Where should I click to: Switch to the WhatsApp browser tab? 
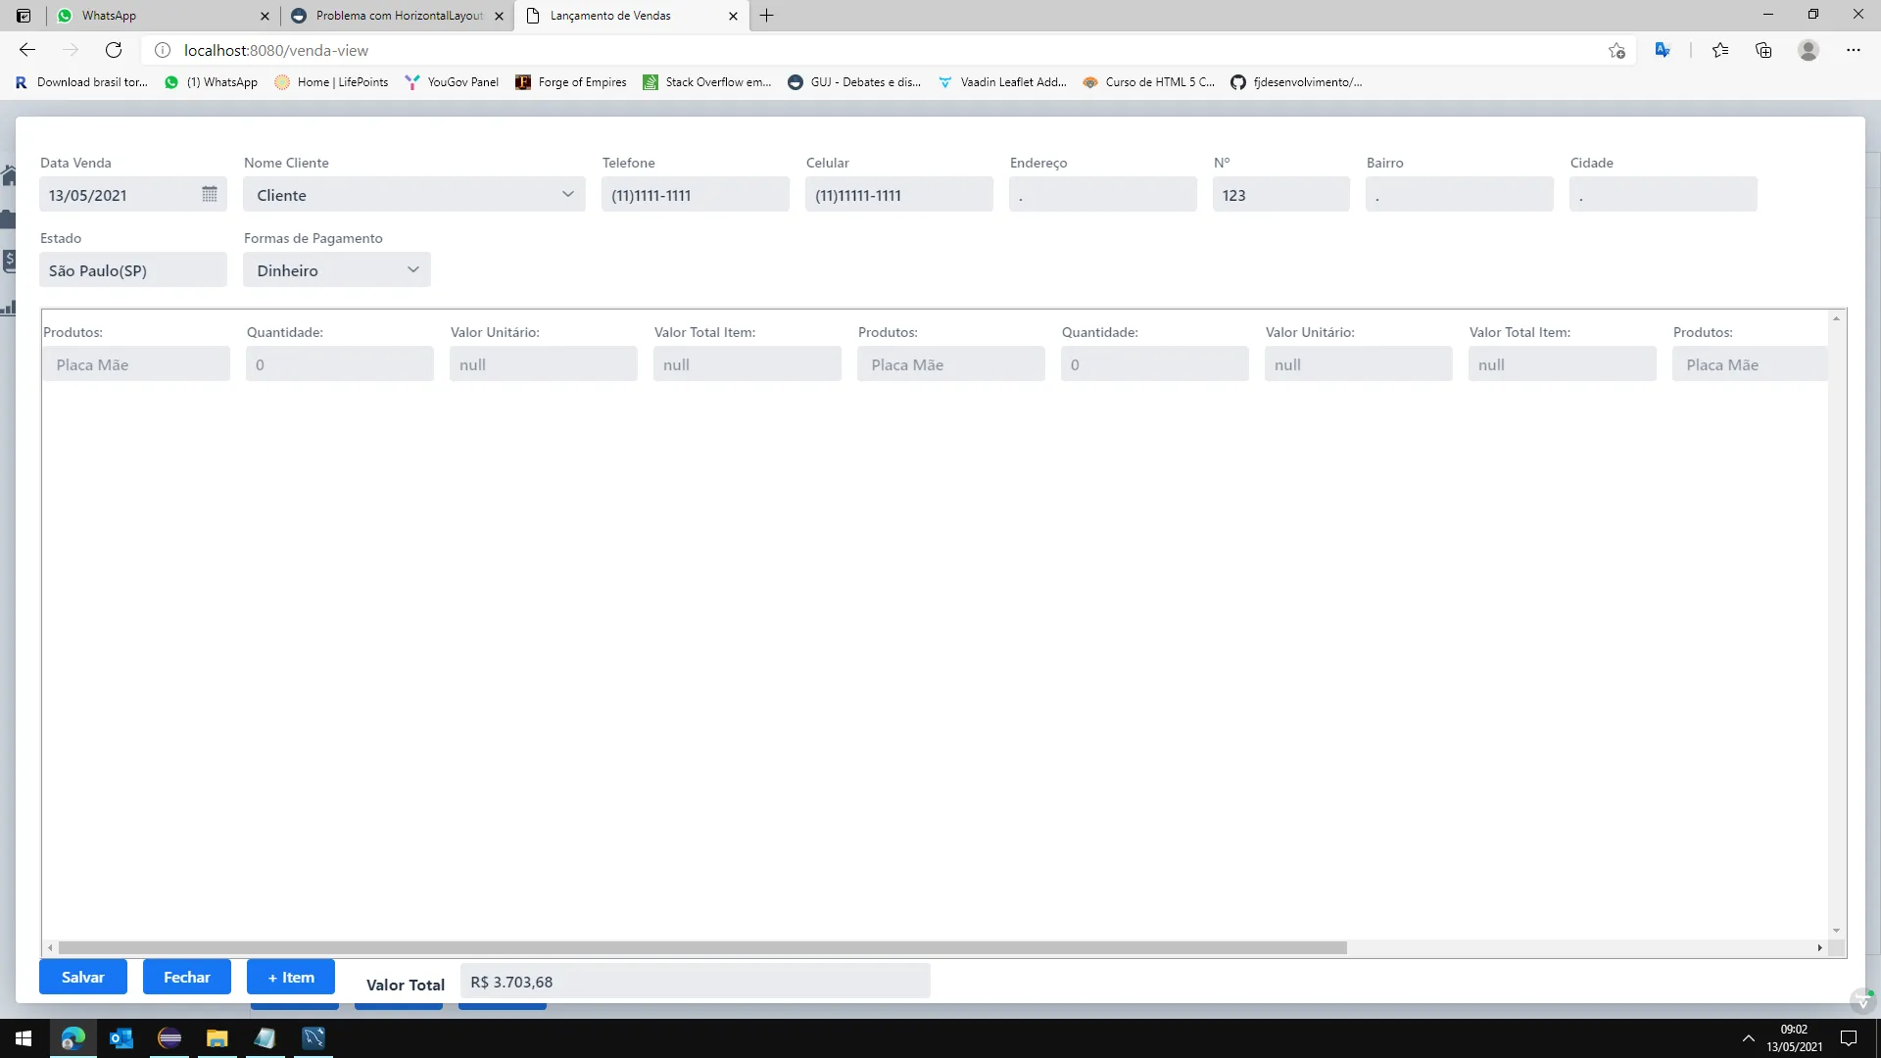coord(163,16)
